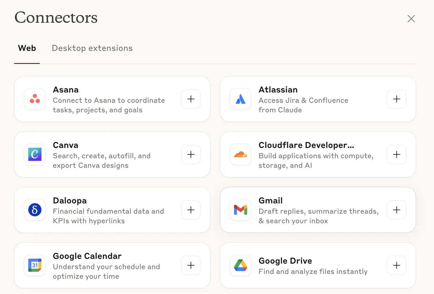
Task: Switch to the Desktop extensions tab
Action: pos(92,48)
